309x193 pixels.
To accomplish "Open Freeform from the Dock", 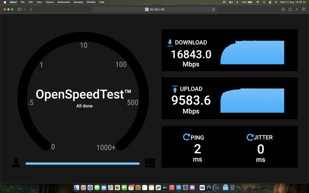I will tap(158, 188).
